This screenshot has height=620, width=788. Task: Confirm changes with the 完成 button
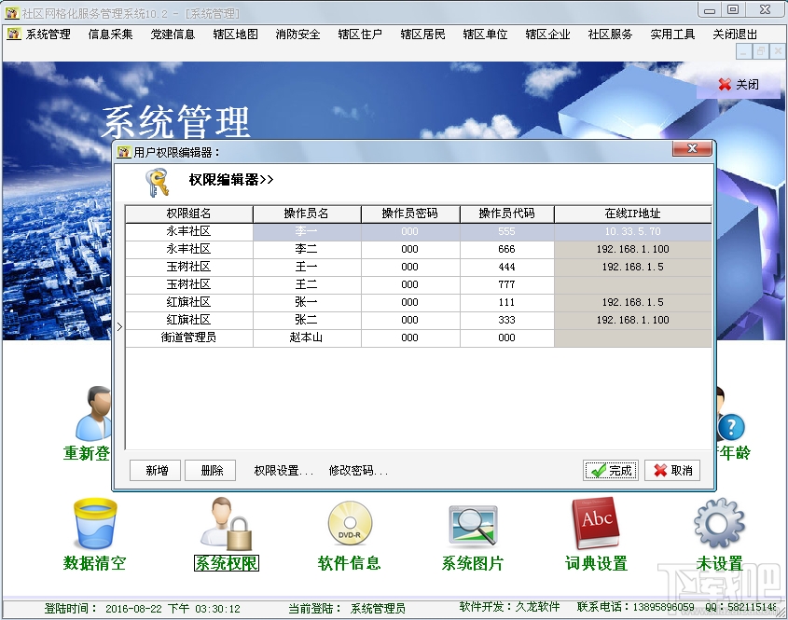tap(610, 471)
